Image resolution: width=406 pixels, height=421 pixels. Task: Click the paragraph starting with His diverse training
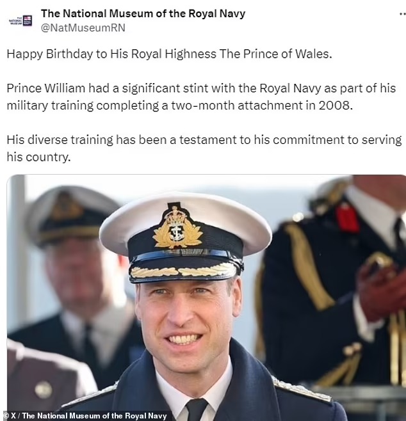204,148
